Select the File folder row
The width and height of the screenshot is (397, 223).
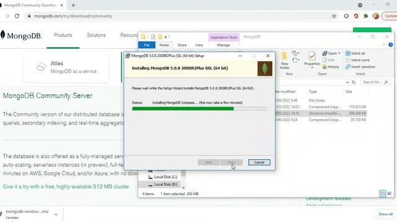[321, 100]
